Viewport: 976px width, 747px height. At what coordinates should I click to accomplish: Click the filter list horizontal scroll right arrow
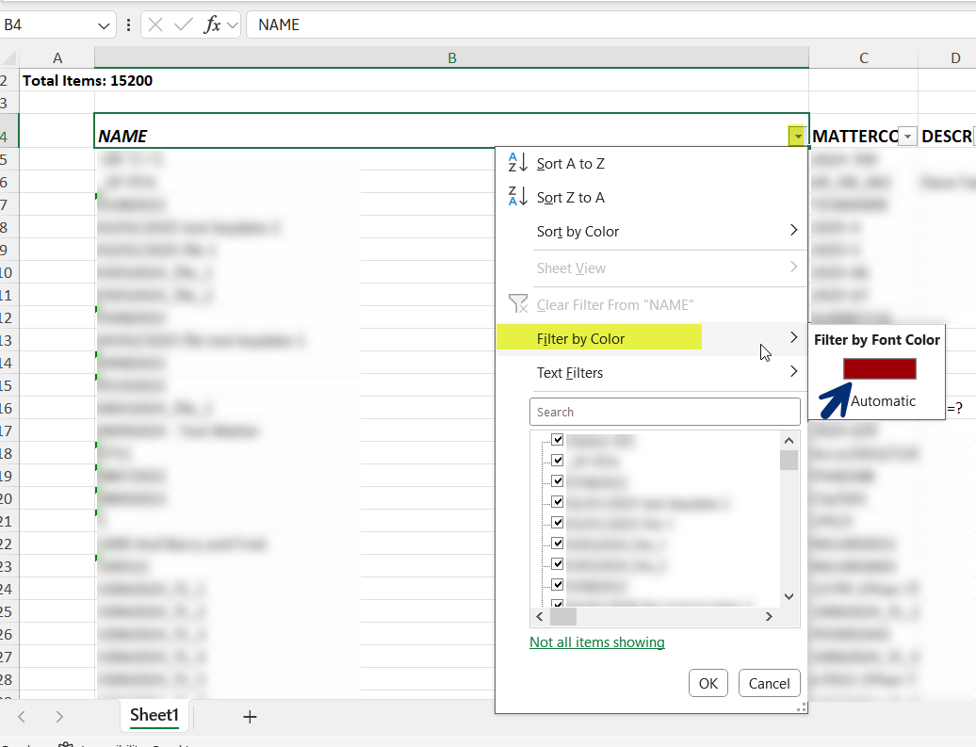coord(769,616)
